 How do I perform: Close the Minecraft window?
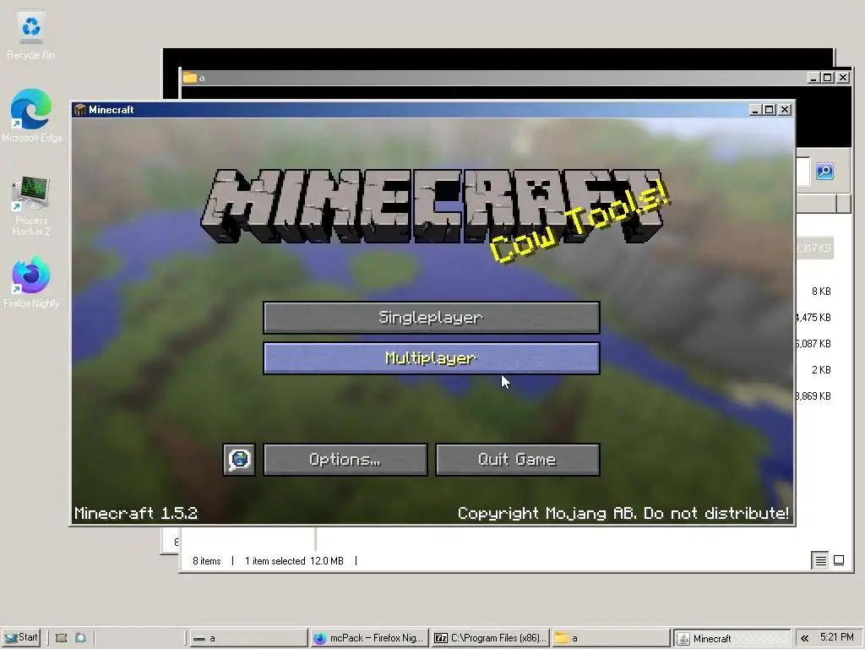pyautogui.click(x=785, y=110)
